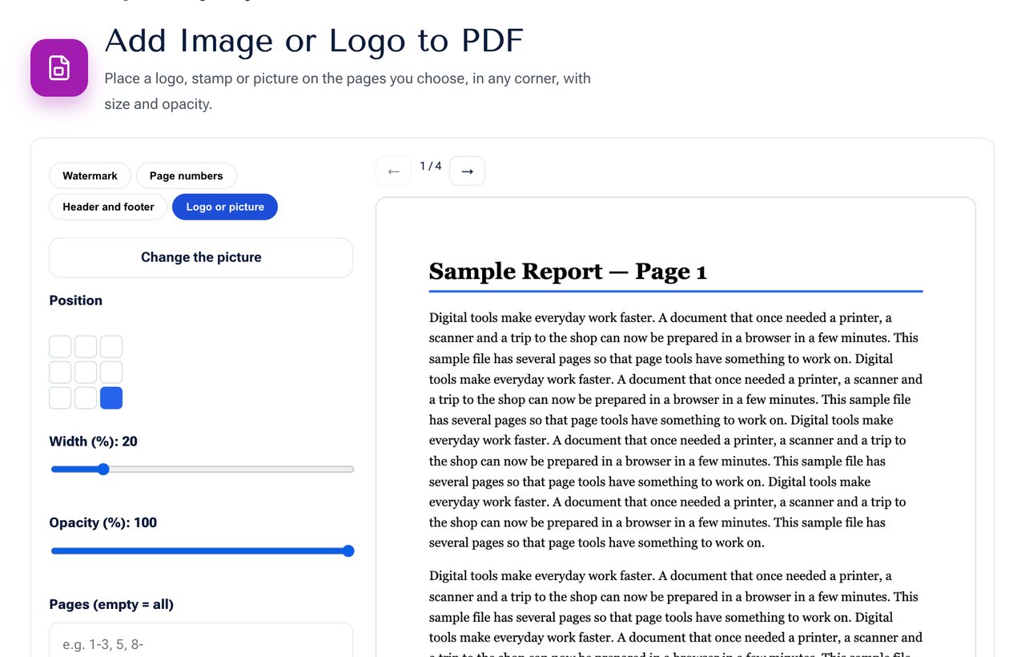This screenshot has height=657, width=1025.
Task: Click the 'Position' label
Action: click(76, 300)
